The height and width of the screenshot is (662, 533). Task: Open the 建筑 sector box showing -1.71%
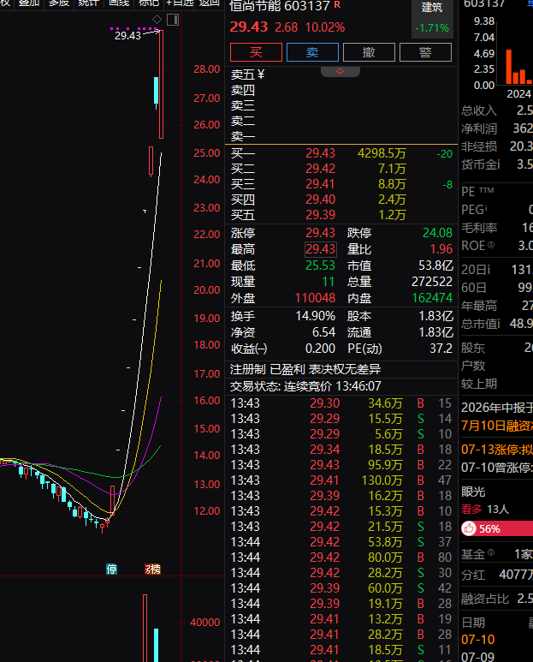(x=432, y=19)
